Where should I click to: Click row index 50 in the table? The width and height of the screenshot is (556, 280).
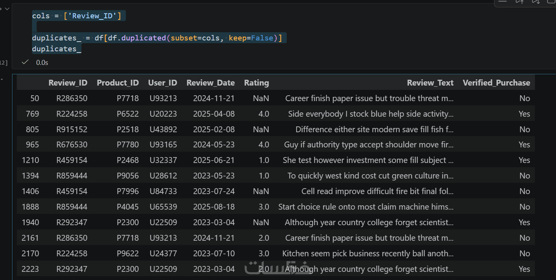pyautogui.click(x=35, y=98)
